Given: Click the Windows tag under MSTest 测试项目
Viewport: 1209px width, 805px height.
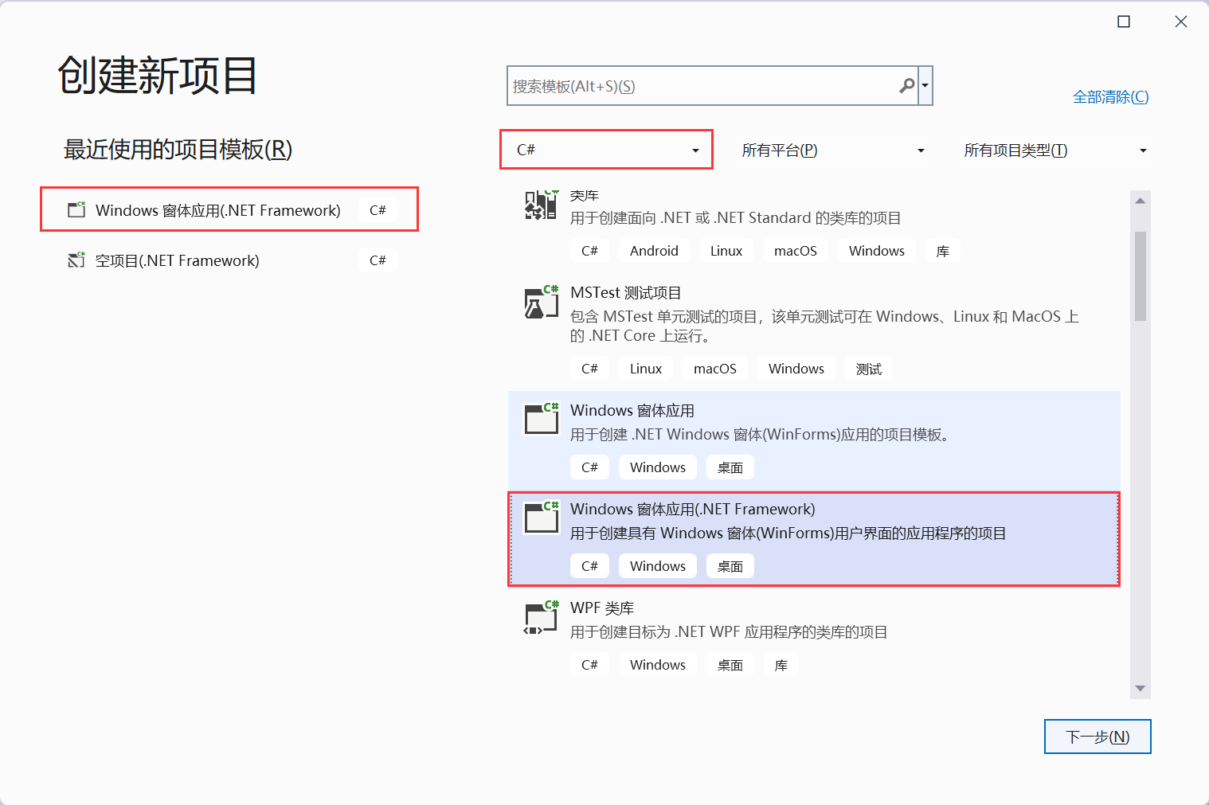Looking at the screenshot, I should [x=796, y=369].
